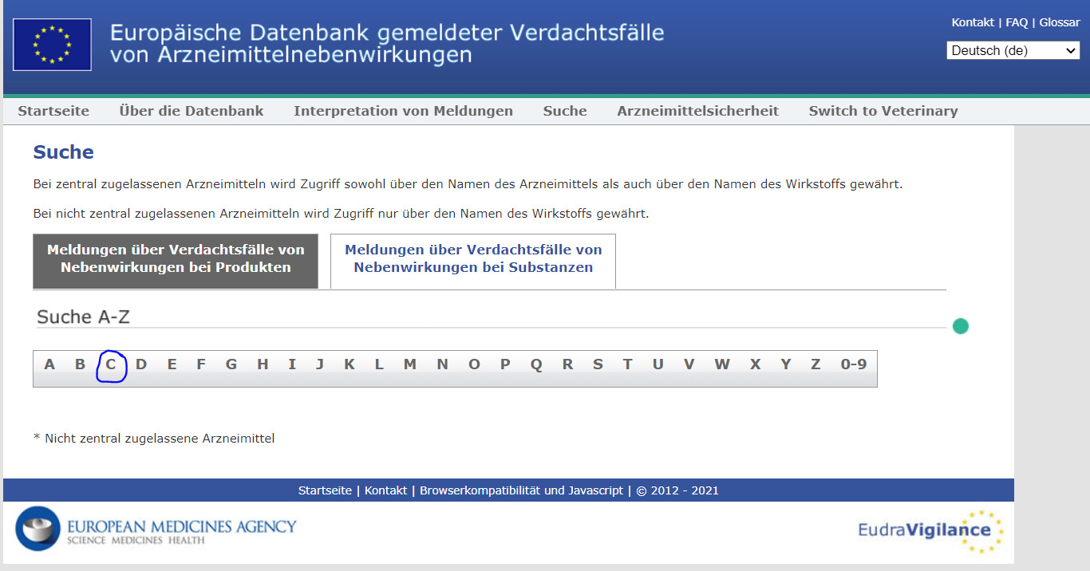
Task: Click the European Union flag logo
Action: (x=52, y=45)
